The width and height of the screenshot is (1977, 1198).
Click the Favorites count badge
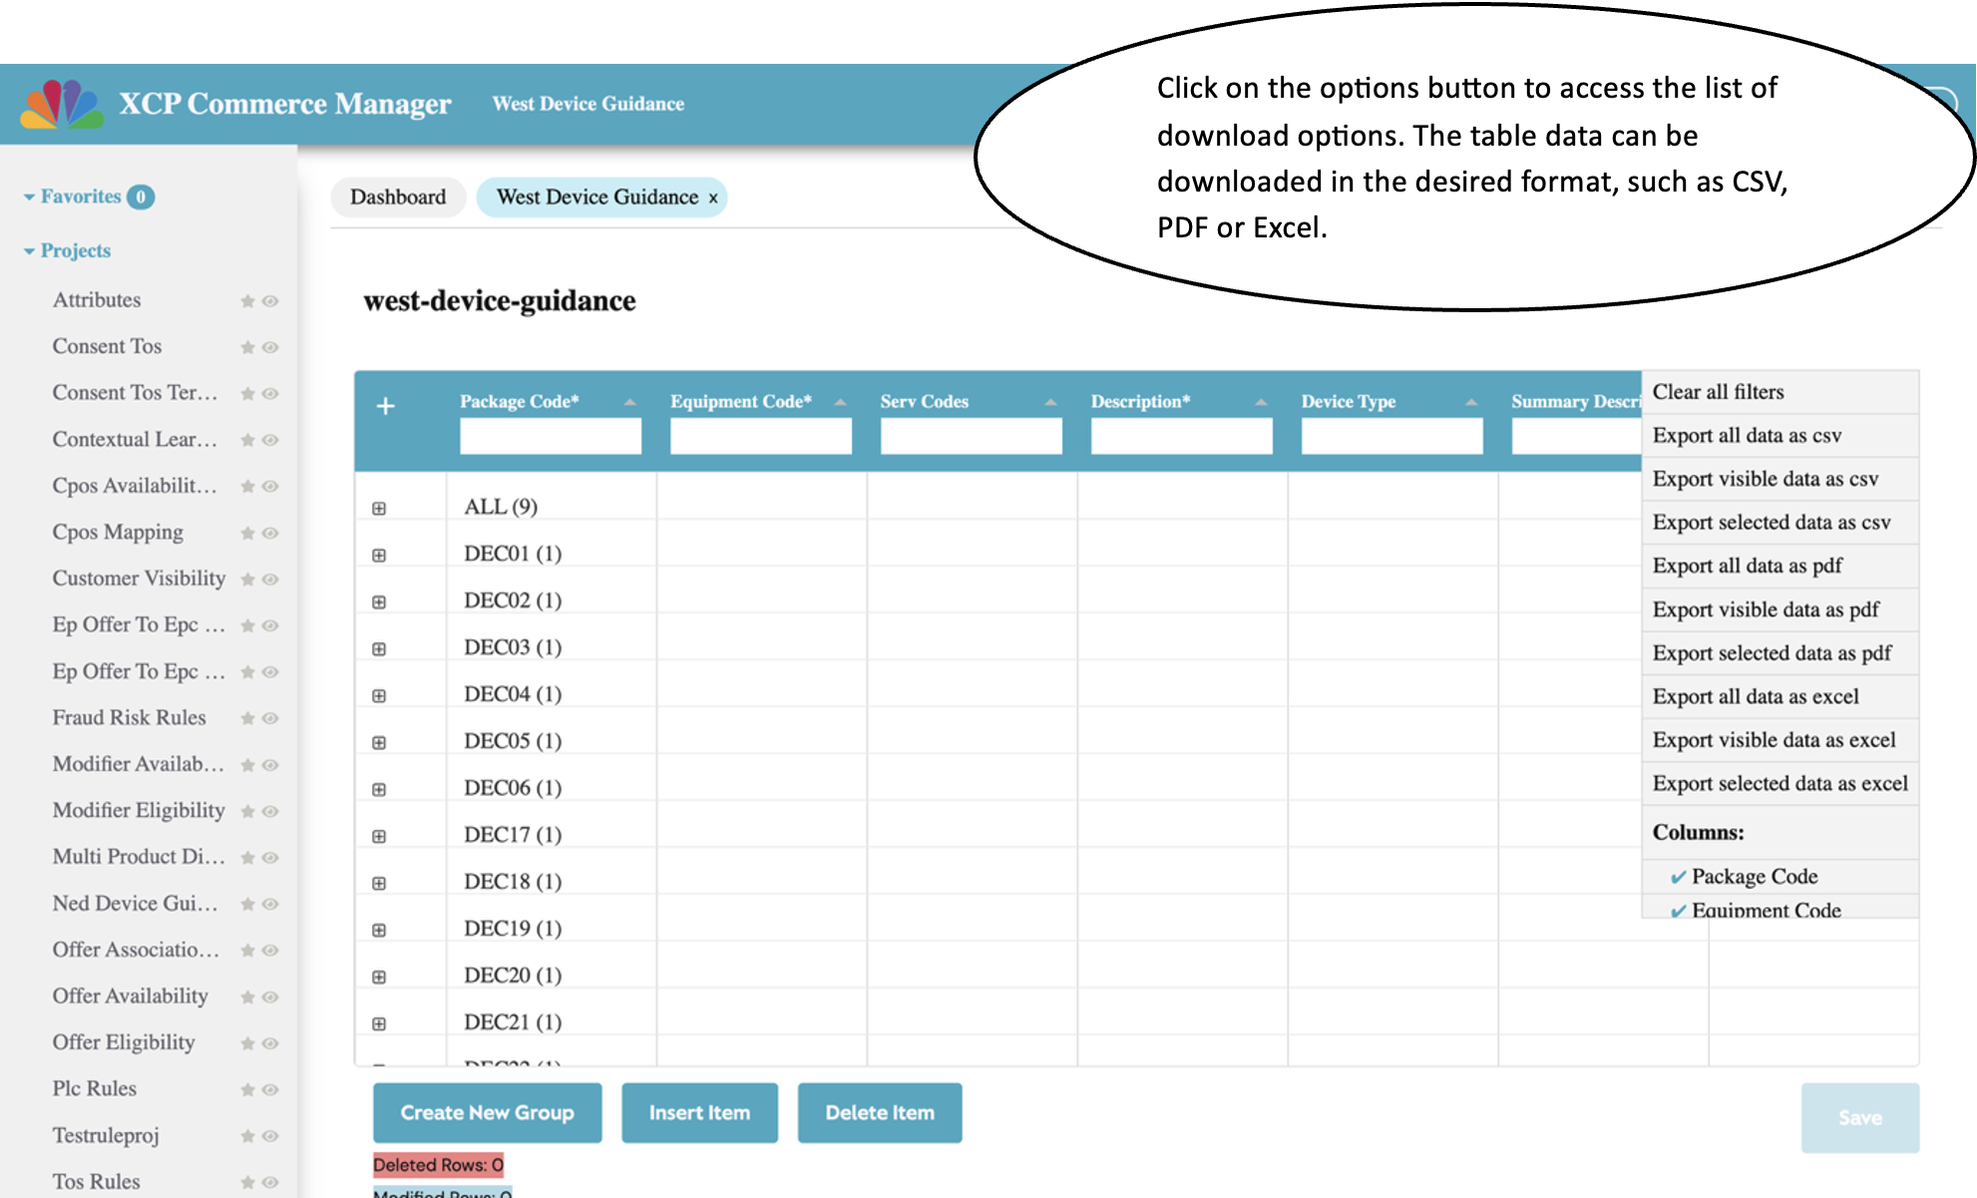point(141,198)
